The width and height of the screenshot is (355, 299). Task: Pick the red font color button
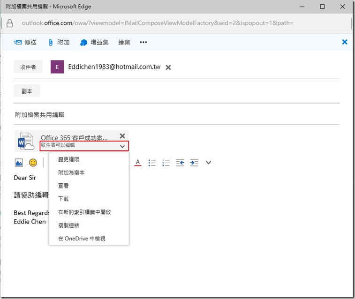[138, 163]
